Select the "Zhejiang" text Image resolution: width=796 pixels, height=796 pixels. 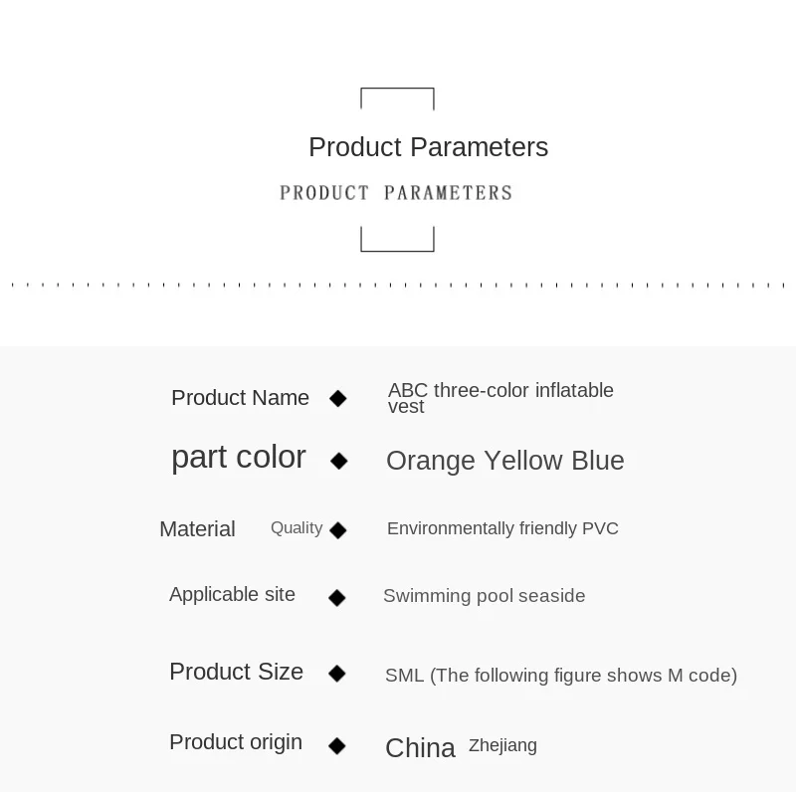coord(502,745)
